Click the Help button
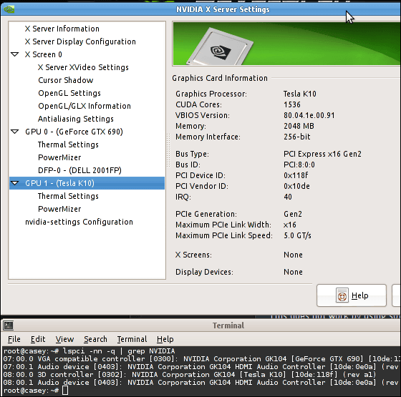401x397 pixels. pos(352,295)
